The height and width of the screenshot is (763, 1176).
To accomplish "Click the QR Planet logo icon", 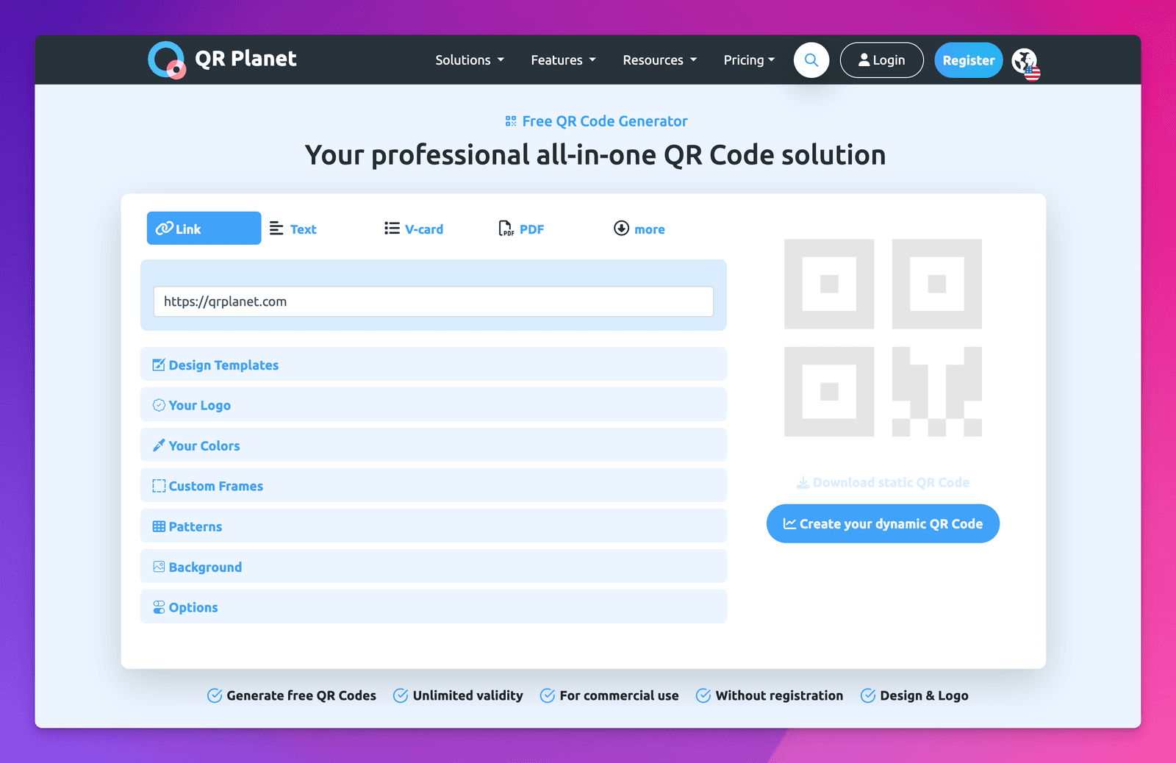I will click(x=166, y=60).
